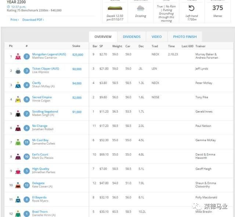
Task: Click the SP column header
Action: click(101, 46)
